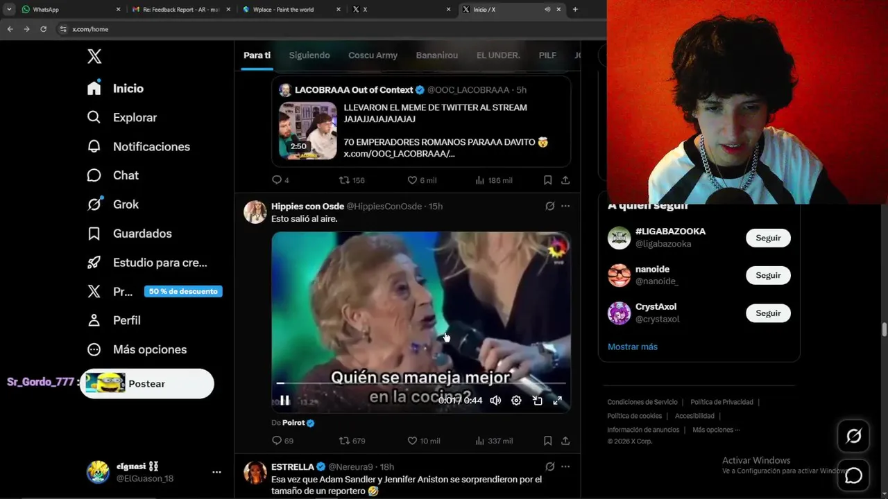Bookmark the LACOBRAAA Out of Context post
Image resolution: width=888 pixels, height=499 pixels.
(547, 180)
